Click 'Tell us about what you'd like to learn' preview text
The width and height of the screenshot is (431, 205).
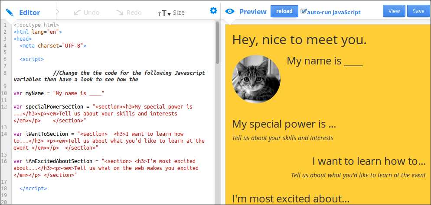click(x=359, y=175)
